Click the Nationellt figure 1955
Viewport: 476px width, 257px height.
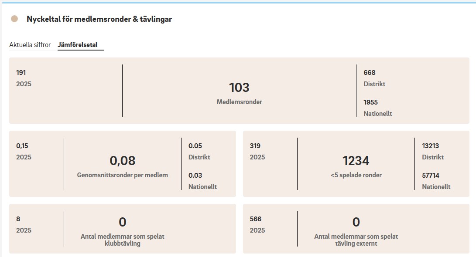(370, 102)
